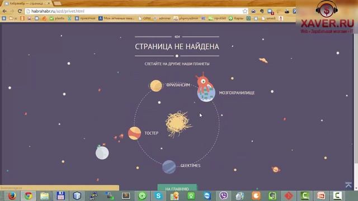358x201 pixels.
Task: Click the Chrome extension icon with red badge
Action: coord(270,11)
